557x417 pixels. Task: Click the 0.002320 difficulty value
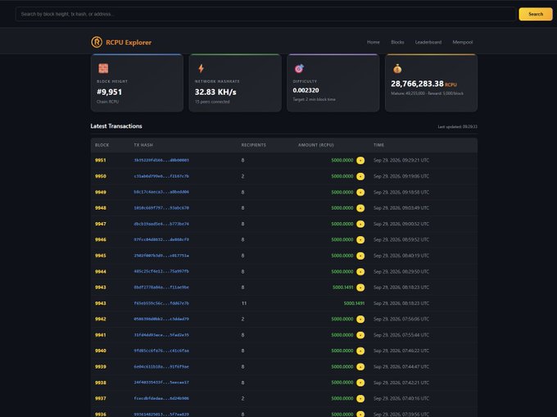point(306,90)
